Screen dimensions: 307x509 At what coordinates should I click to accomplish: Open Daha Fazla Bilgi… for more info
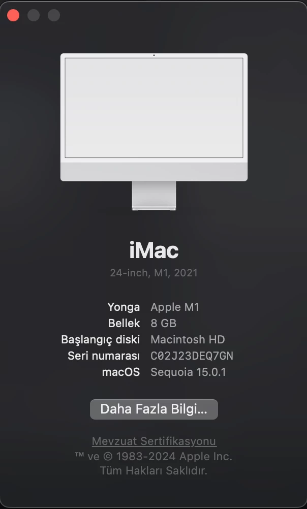pos(153,409)
